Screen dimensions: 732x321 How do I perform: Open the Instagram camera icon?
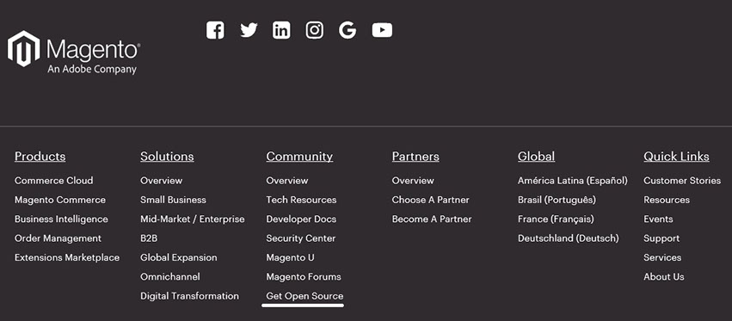pyautogui.click(x=315, y=30)
